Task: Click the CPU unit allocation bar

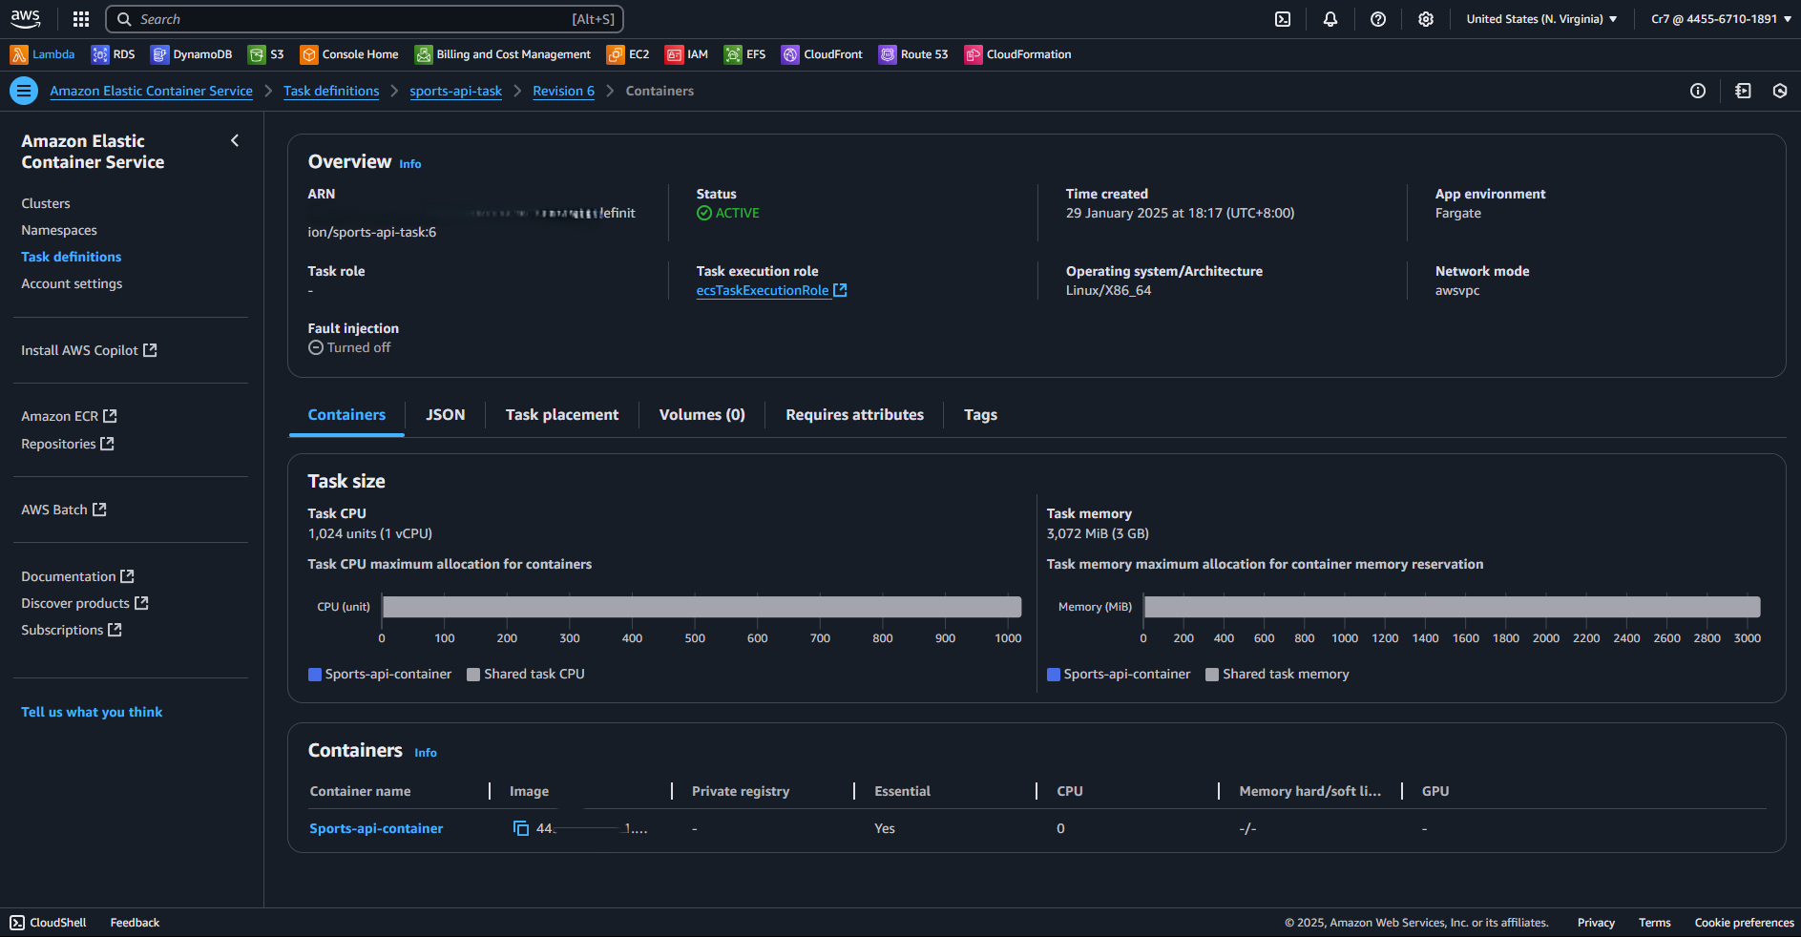Action: (x=702, y=607)
